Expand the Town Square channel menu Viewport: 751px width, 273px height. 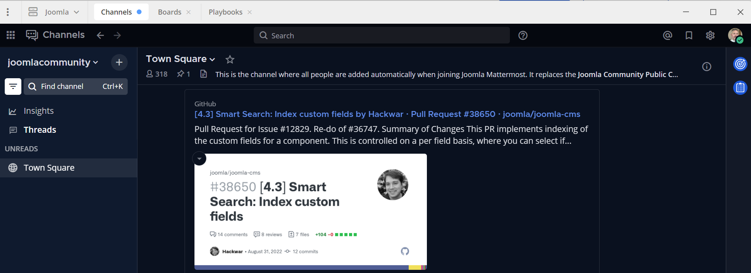(x=181, y=59)
